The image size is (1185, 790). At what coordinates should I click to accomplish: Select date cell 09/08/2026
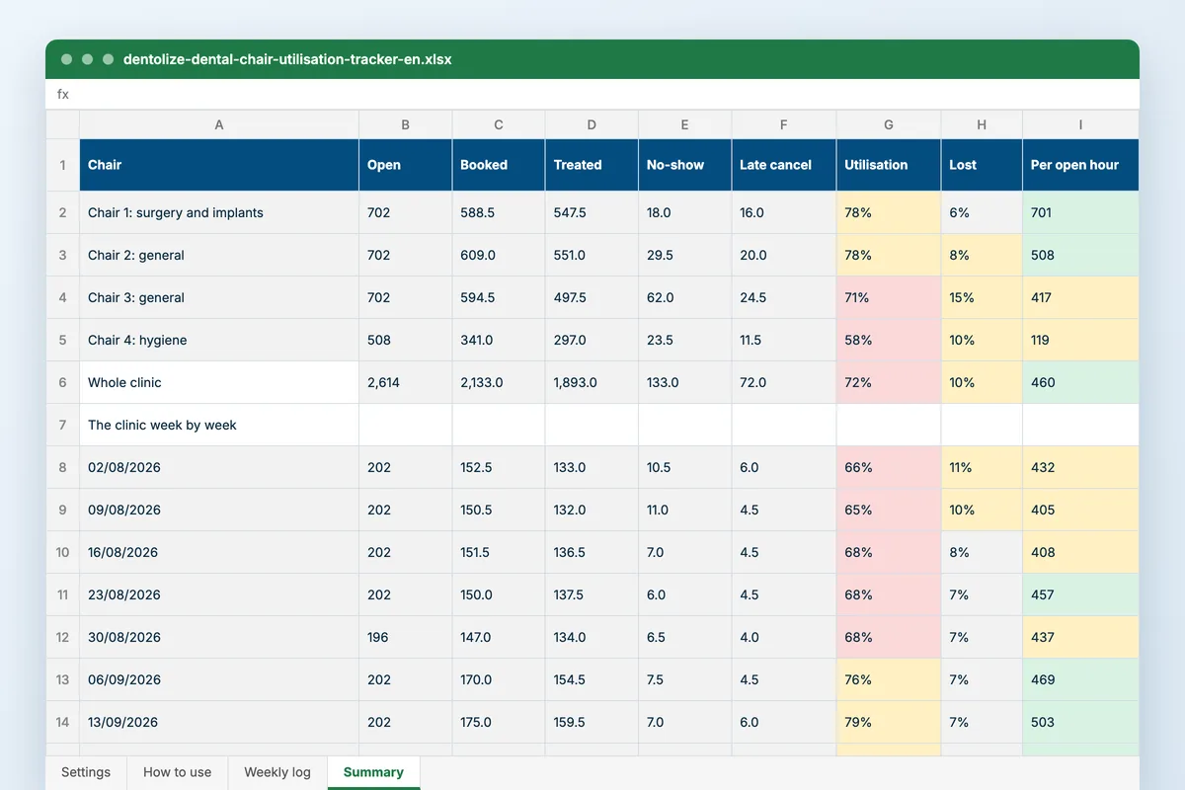pyautogui.click(x=219, y=510)
